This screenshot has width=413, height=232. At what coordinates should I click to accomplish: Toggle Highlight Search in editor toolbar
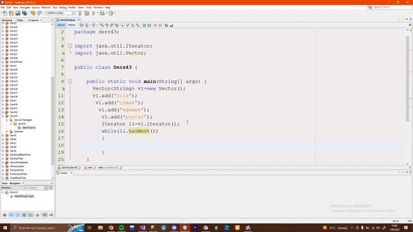pos(117,25)
